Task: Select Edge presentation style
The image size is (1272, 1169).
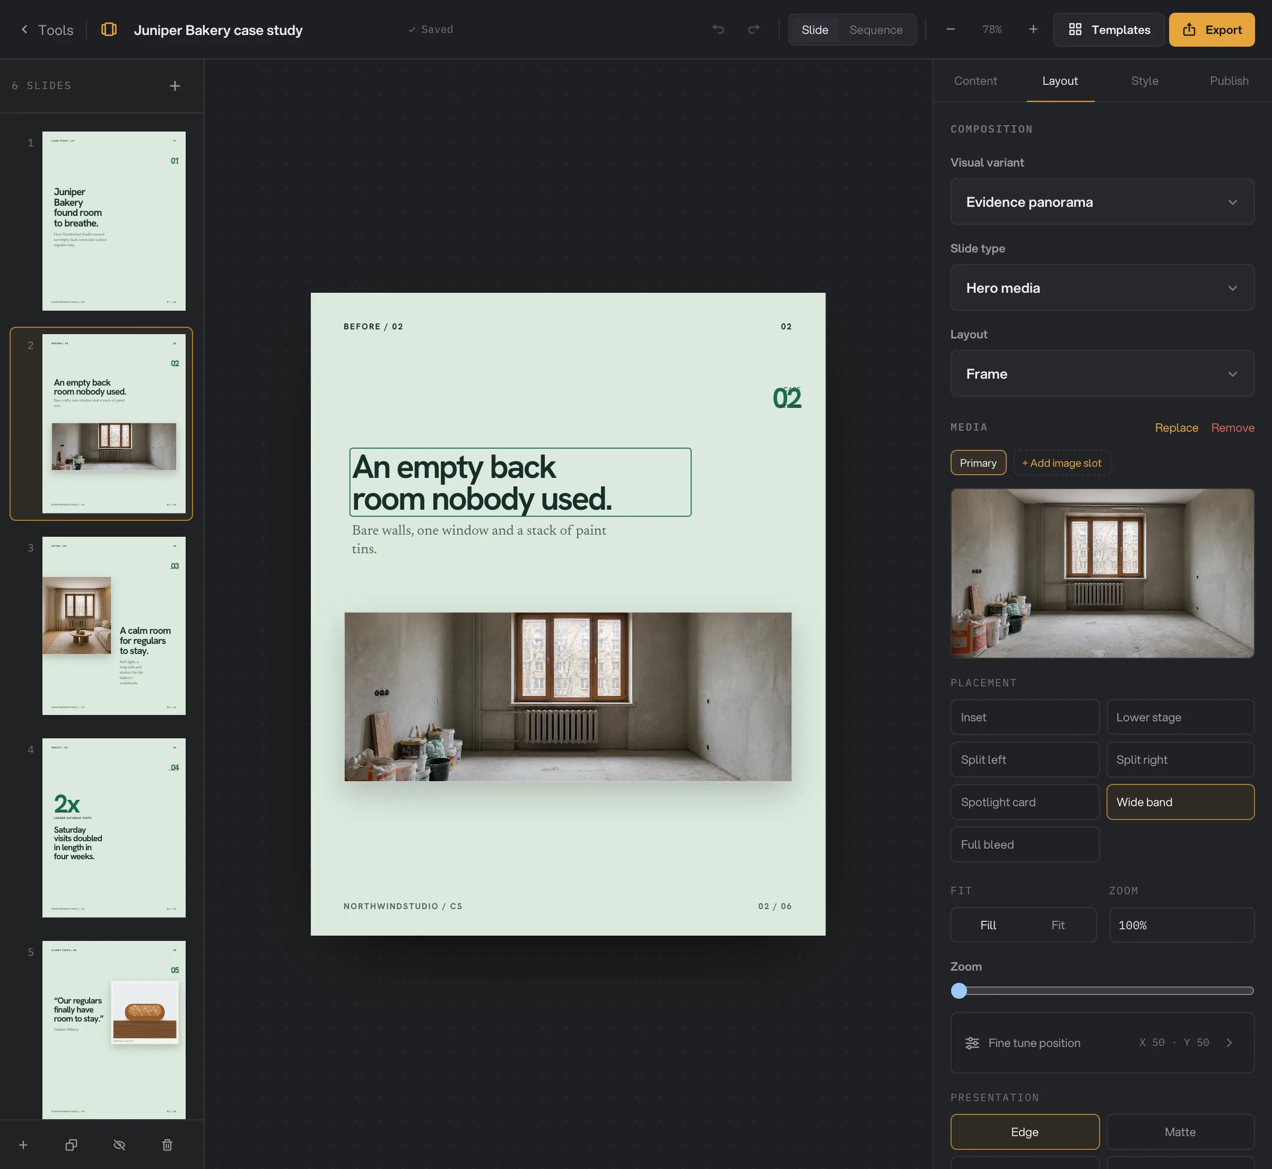Action: pyautogui.click(x=1024, y=1132)
